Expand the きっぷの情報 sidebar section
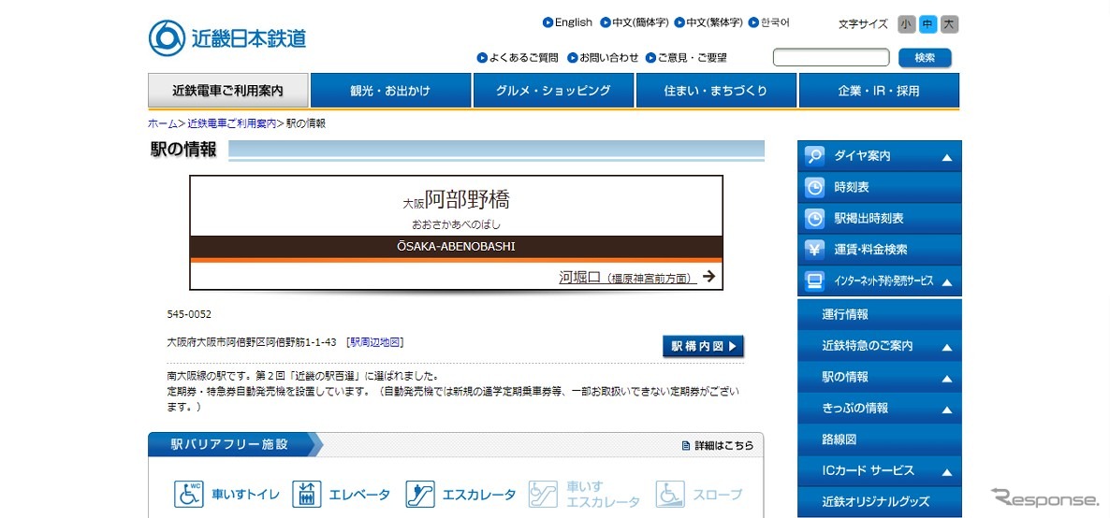Viewport: 1110px width, 518px height. pos(947,410)
